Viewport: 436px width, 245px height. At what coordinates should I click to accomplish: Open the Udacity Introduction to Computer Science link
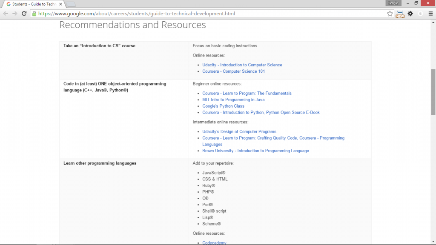[242, 65]
